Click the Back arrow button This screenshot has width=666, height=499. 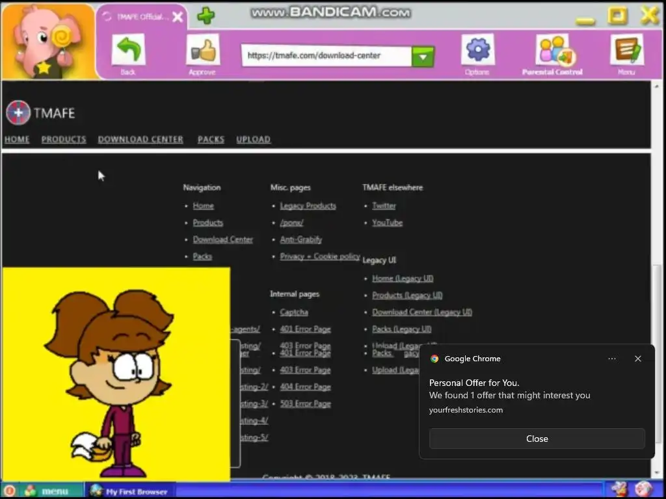click(128, 51)
